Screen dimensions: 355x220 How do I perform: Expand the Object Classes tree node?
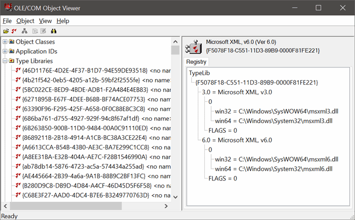[x=5, y=42]
